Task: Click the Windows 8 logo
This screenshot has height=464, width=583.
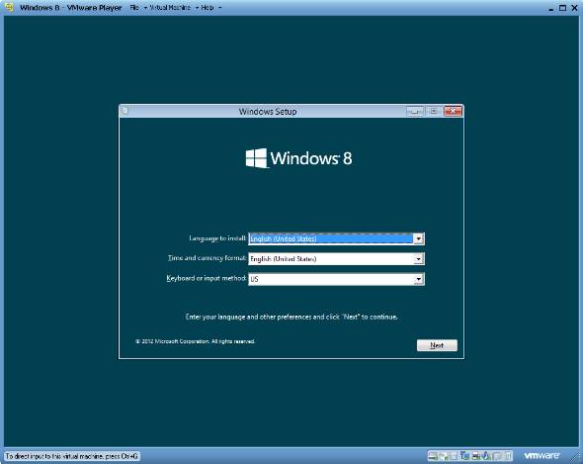Action: pos(298,158)
